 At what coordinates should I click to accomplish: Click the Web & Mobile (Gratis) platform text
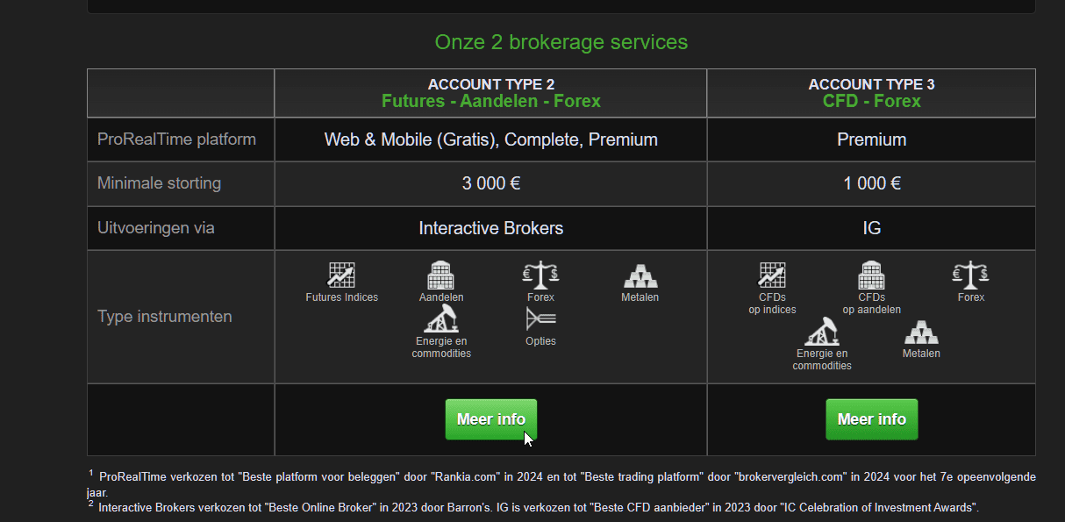tap(411, 139)
